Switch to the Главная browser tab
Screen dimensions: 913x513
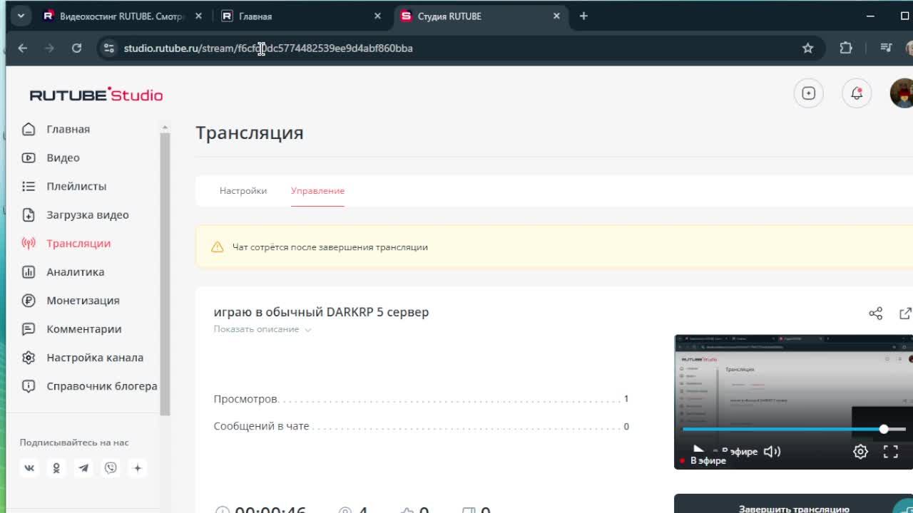(300, 16)
